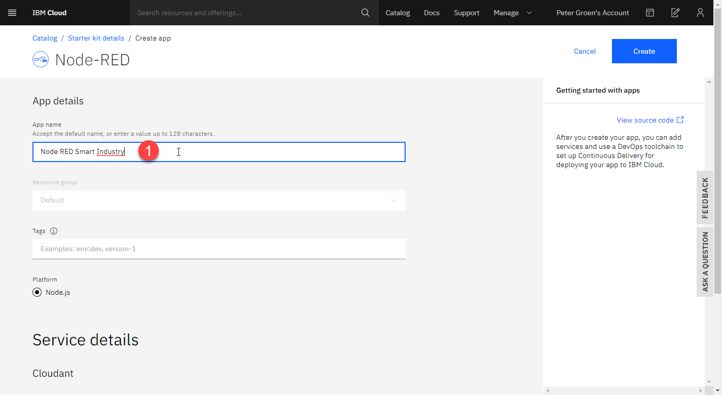Click Peter Groen's Account switcher
This screenshot has width=722, height=395.
click(593, 13)
